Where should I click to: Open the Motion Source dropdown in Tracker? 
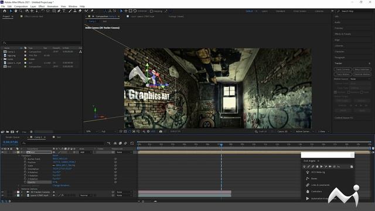point(360,79)
